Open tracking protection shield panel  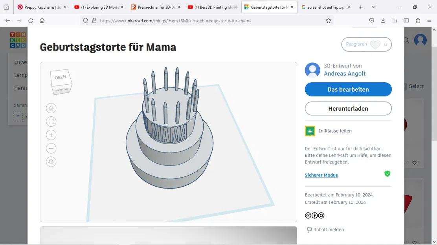tap(85, 20)
